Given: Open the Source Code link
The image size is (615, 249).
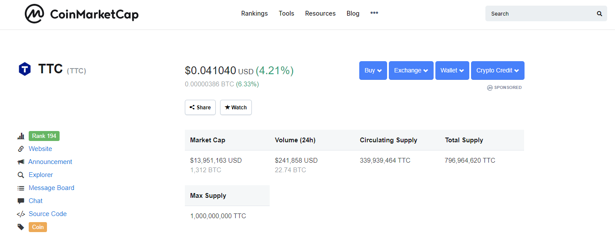Looking at the screenshot, I should 48,214.
